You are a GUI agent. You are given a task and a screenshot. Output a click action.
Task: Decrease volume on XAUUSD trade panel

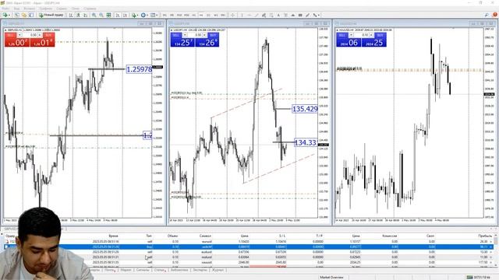(x=351, y=35)
